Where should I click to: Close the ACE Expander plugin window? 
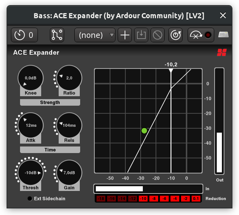[x=223, y=15]
